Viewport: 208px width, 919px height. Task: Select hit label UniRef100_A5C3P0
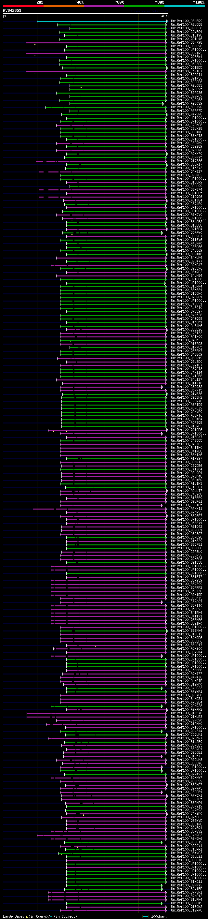pyautogui.click(x=187, y=64)
